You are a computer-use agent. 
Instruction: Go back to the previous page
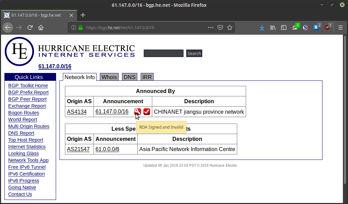[8, 27]
